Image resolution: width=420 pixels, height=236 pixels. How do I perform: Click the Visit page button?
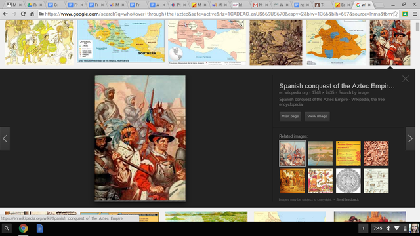point(290,116)
